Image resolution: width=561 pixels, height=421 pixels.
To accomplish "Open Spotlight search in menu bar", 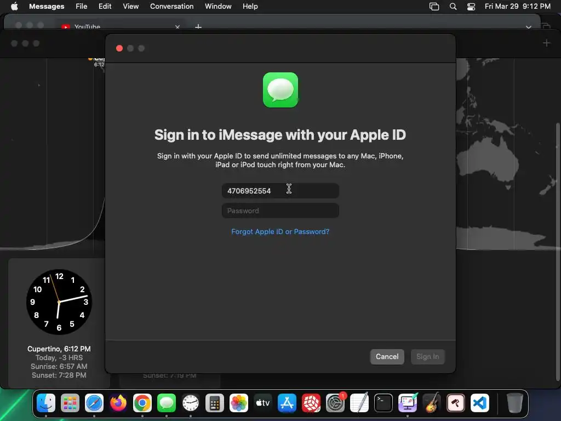I will pyautogui.click(x=453, y=7).
